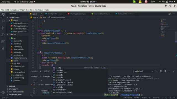The height and width of the screenshot is (99, 177).
Task: Open the en keyboard language dropdown
Action: click(152, 2)
